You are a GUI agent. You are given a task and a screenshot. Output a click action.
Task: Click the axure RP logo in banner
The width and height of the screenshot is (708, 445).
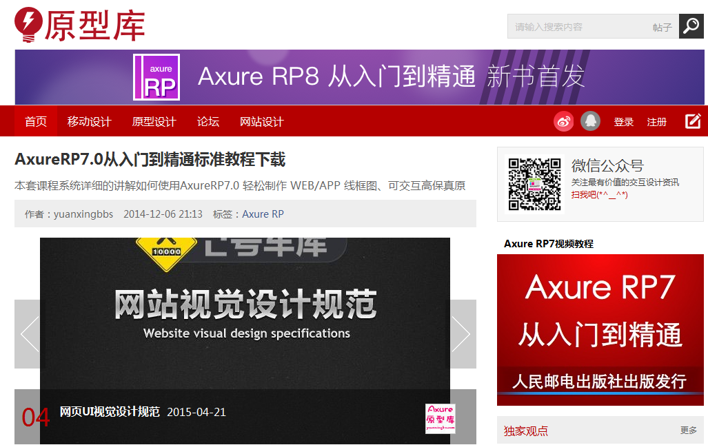[156, 77]
